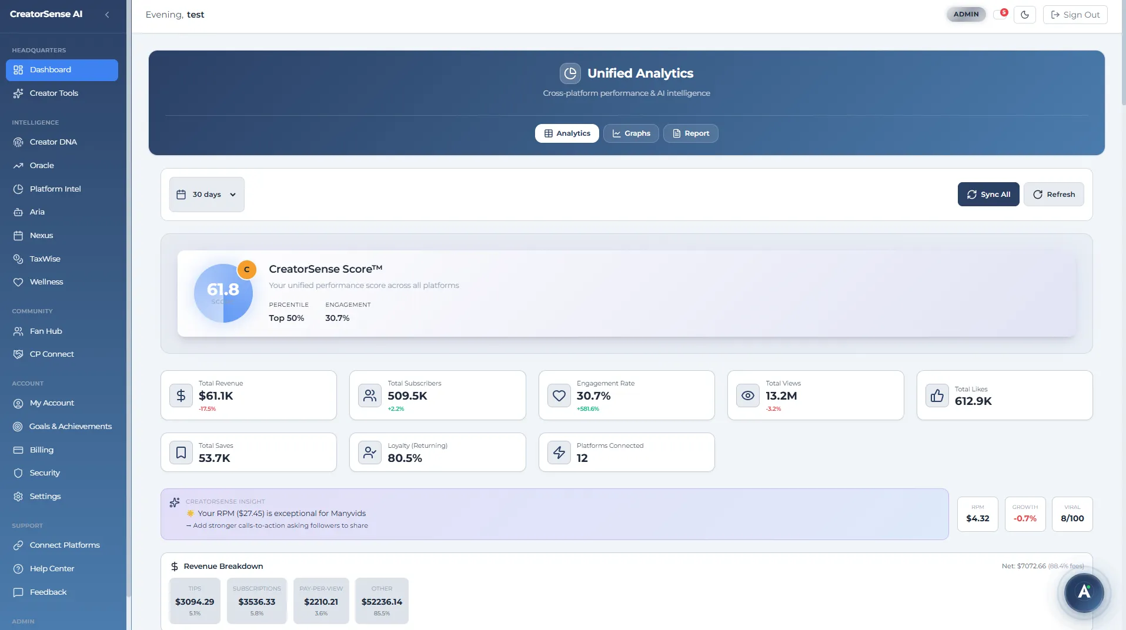Click the calendar icon in the date selector
Screen dimensions: 1126x630
181,194
